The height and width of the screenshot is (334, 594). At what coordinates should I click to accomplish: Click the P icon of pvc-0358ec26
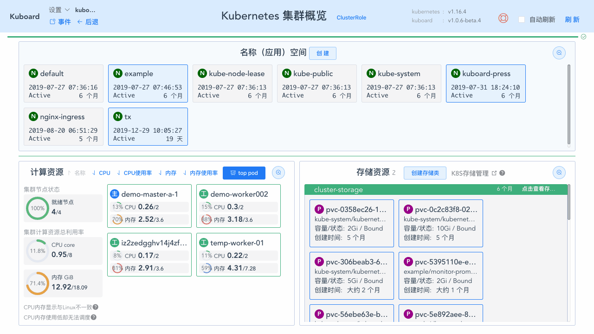(319, 209)
